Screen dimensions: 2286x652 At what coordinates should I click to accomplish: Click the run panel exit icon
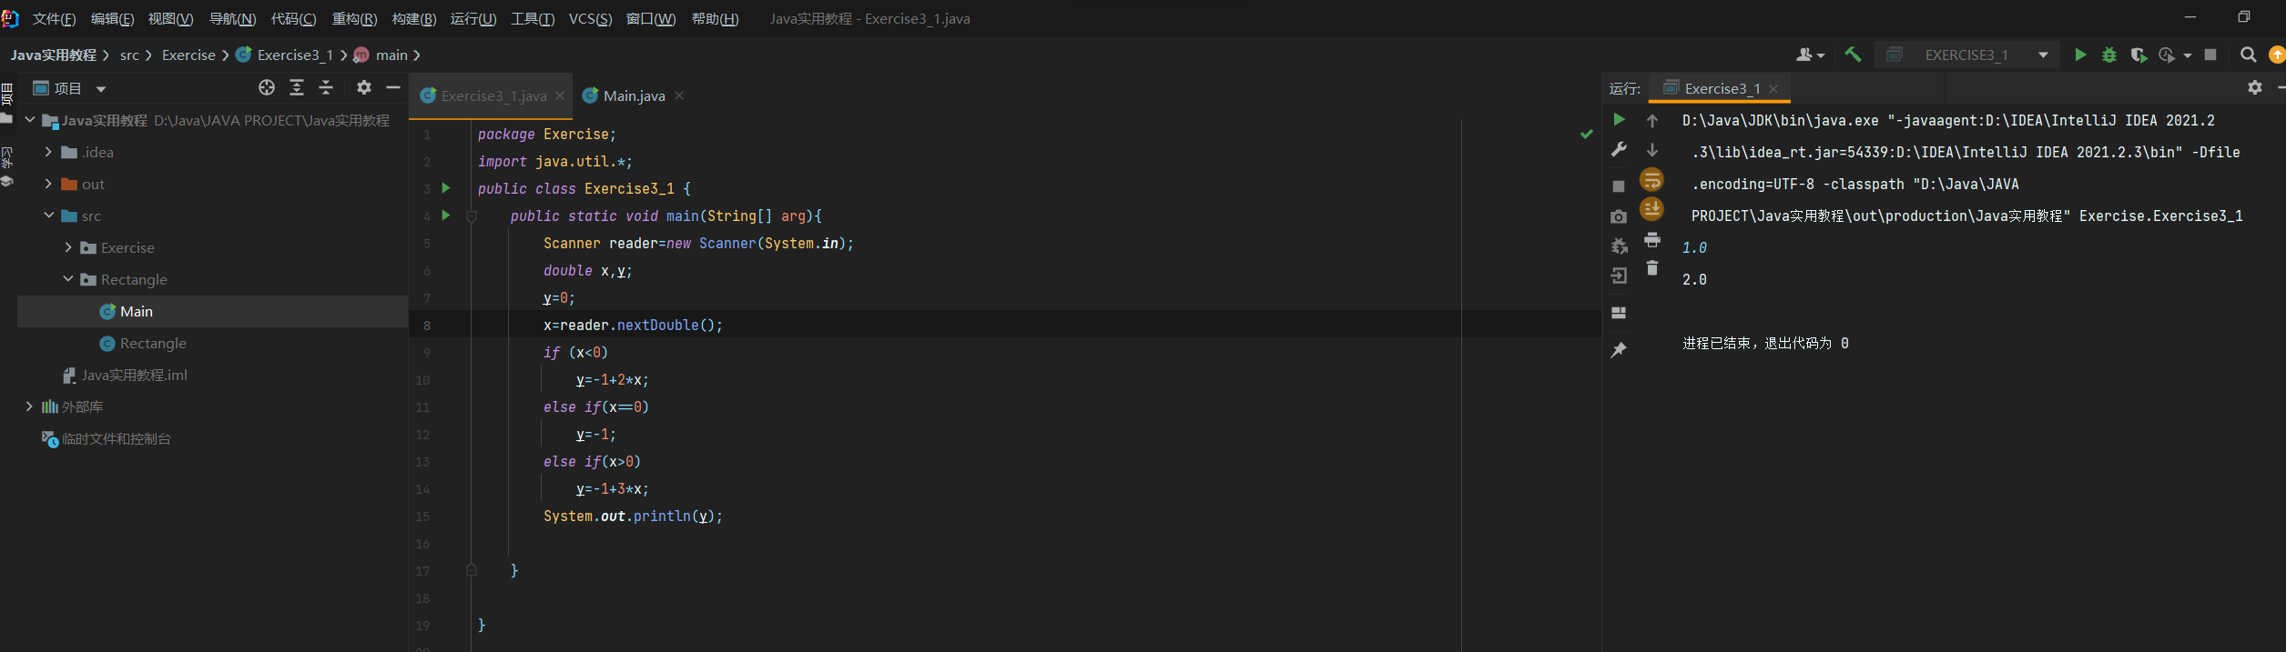(x=1619, y=276)
